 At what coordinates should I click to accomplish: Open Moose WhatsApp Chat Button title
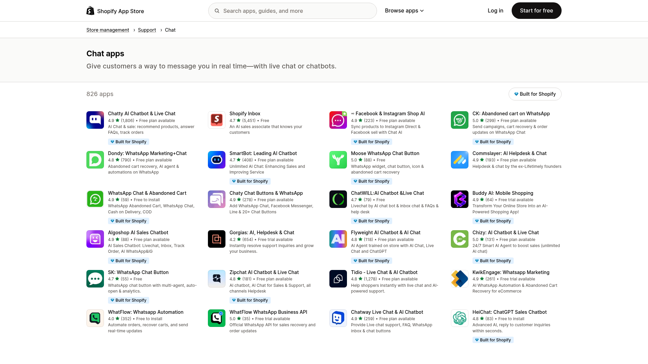[385, 153]
